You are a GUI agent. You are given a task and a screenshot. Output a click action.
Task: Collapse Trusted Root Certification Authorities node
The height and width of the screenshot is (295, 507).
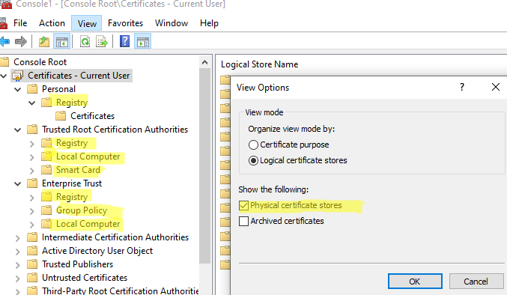(x=18, y=130)
